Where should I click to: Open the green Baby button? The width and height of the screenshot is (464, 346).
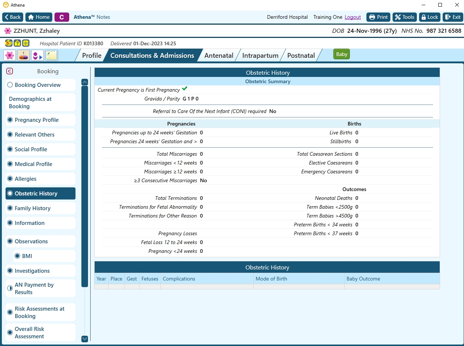pos(341,54)
